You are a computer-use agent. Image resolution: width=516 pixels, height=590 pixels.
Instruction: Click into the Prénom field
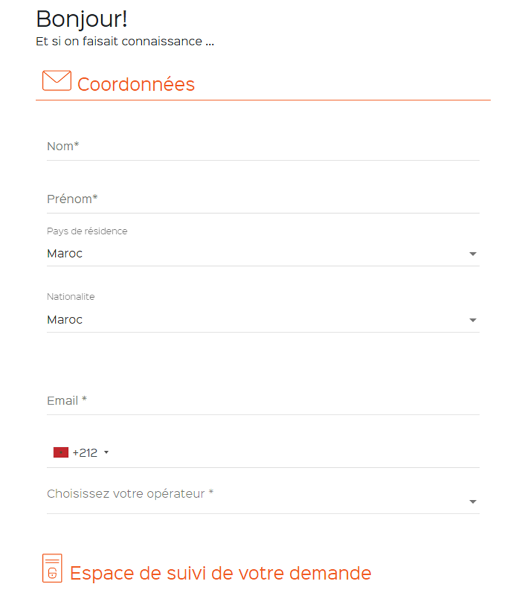point(262,199)
